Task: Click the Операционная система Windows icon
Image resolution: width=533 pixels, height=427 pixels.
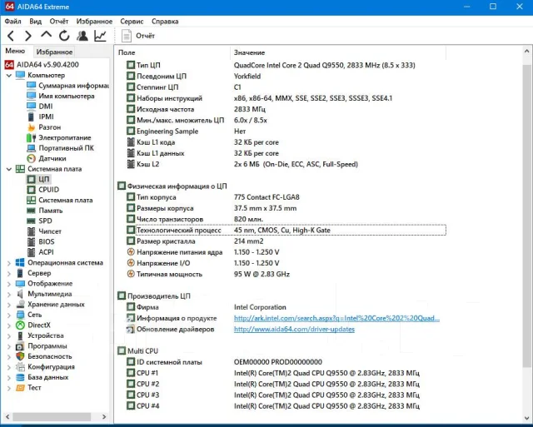Action: [x=20, y=262]
